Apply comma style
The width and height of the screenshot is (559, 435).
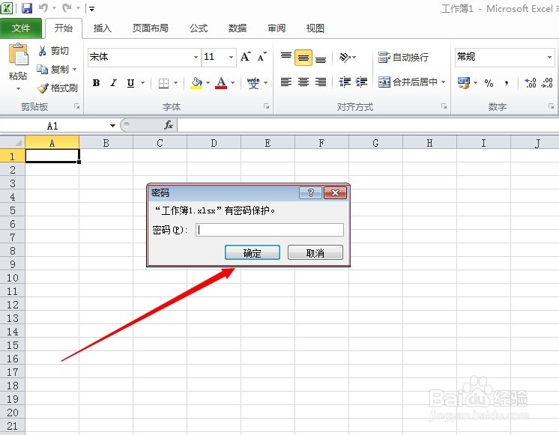pyautogui.click(x=507, y=83)
